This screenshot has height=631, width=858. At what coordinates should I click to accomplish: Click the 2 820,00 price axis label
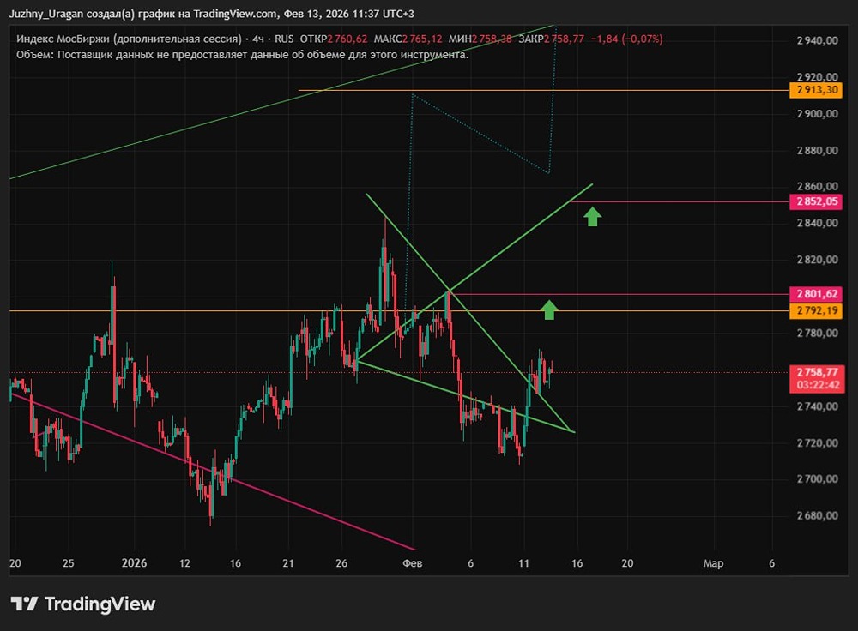click(x=817, y=260)
